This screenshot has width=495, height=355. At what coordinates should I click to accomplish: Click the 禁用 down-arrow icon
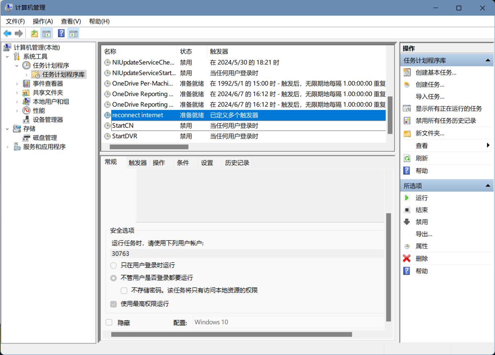[407, 222]
